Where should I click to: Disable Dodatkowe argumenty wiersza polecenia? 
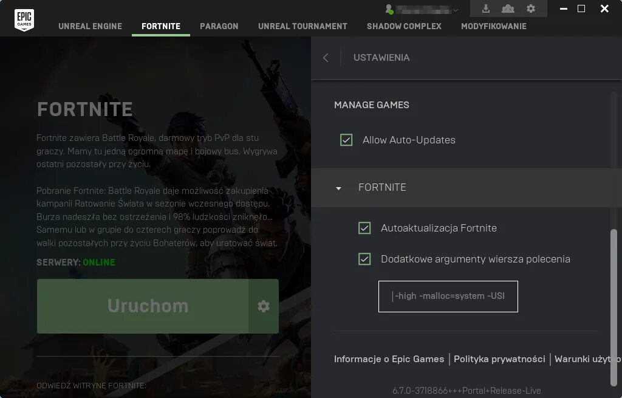tap(364, 259)
